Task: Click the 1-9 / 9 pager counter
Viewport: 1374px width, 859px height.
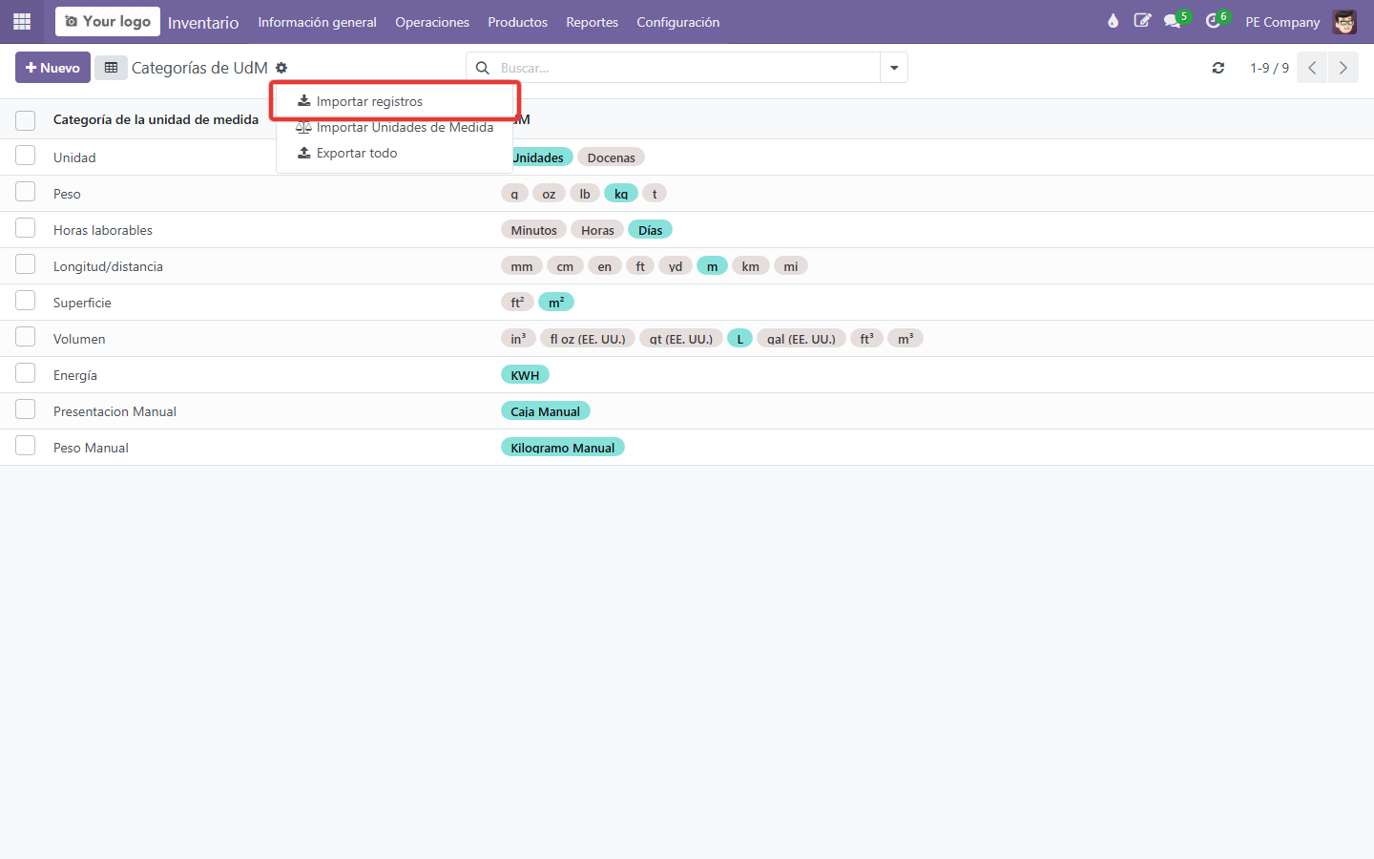Action: (1269, 68)
